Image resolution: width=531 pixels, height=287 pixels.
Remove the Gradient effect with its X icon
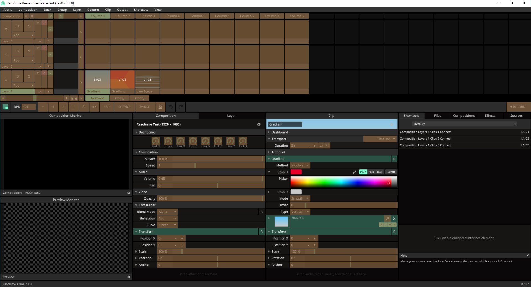394,219
